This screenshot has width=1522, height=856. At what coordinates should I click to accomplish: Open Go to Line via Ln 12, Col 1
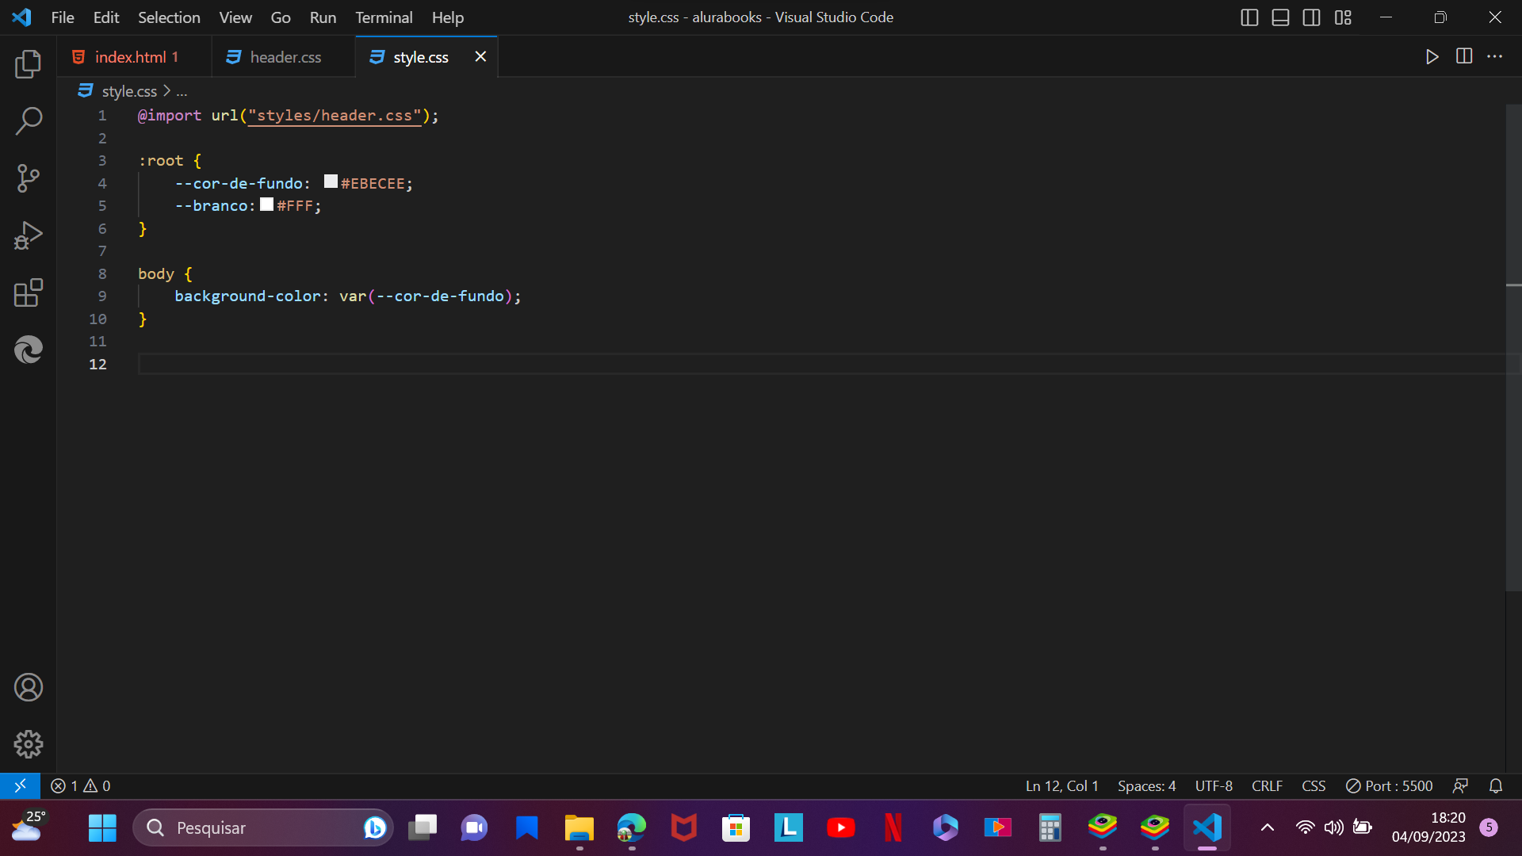1061,785
